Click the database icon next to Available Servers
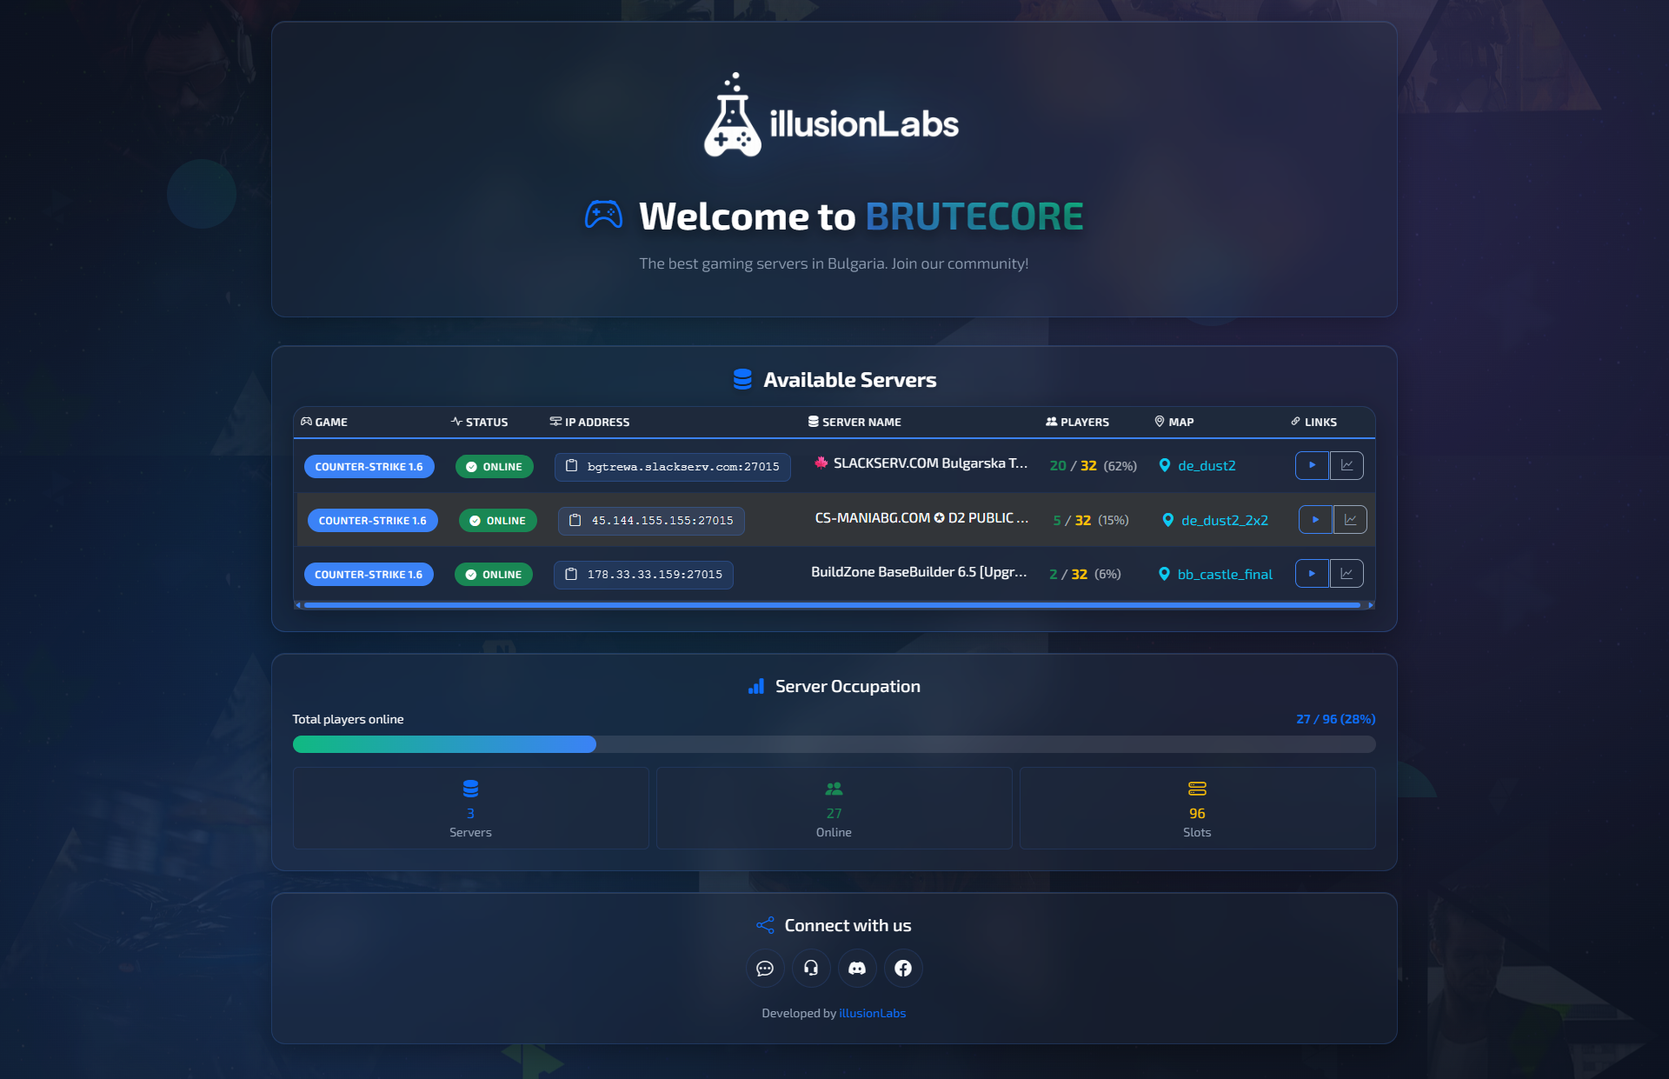 742,379
